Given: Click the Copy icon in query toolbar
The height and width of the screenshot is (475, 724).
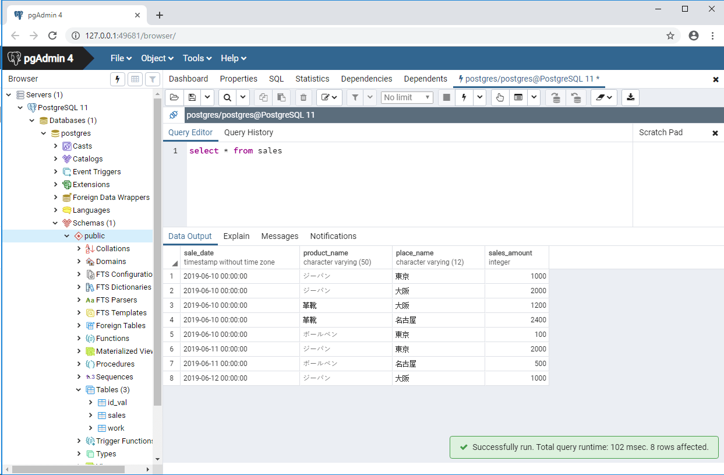Looking at the screenshot, I should tap(263, 97).
